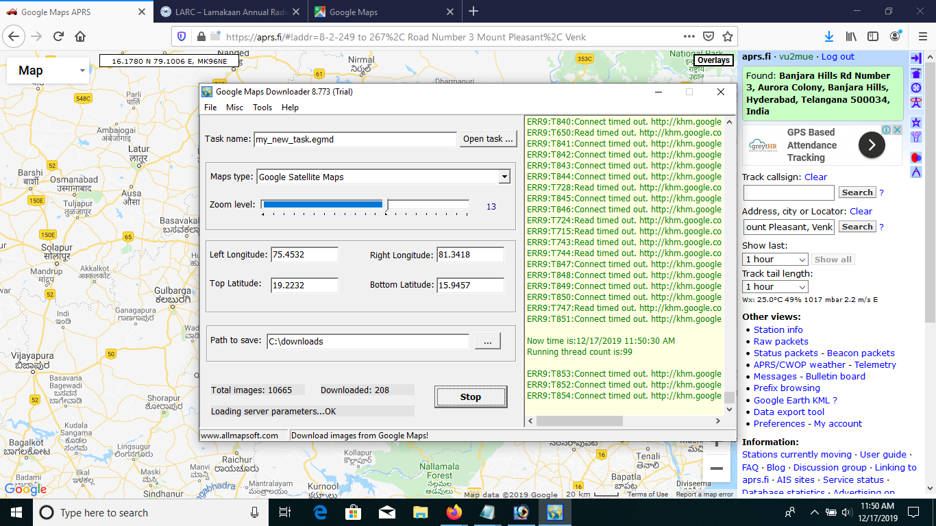Open the Map type selector on the map
936x526 pixels.
pyautogui.click(x=48, y=71)
